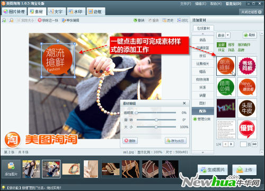Click the right panel scrollbar down arrow
The width and height of the screenshot is (265, 191).
point(262,152)
